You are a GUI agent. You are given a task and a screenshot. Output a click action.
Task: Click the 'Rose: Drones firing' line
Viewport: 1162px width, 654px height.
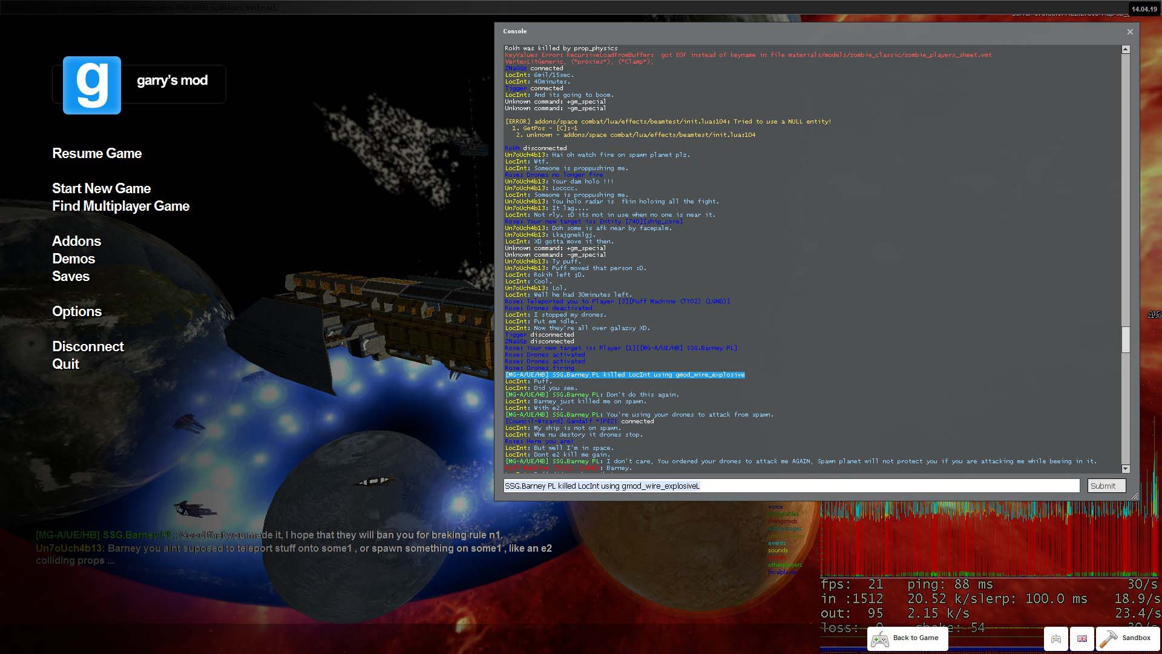539,368
